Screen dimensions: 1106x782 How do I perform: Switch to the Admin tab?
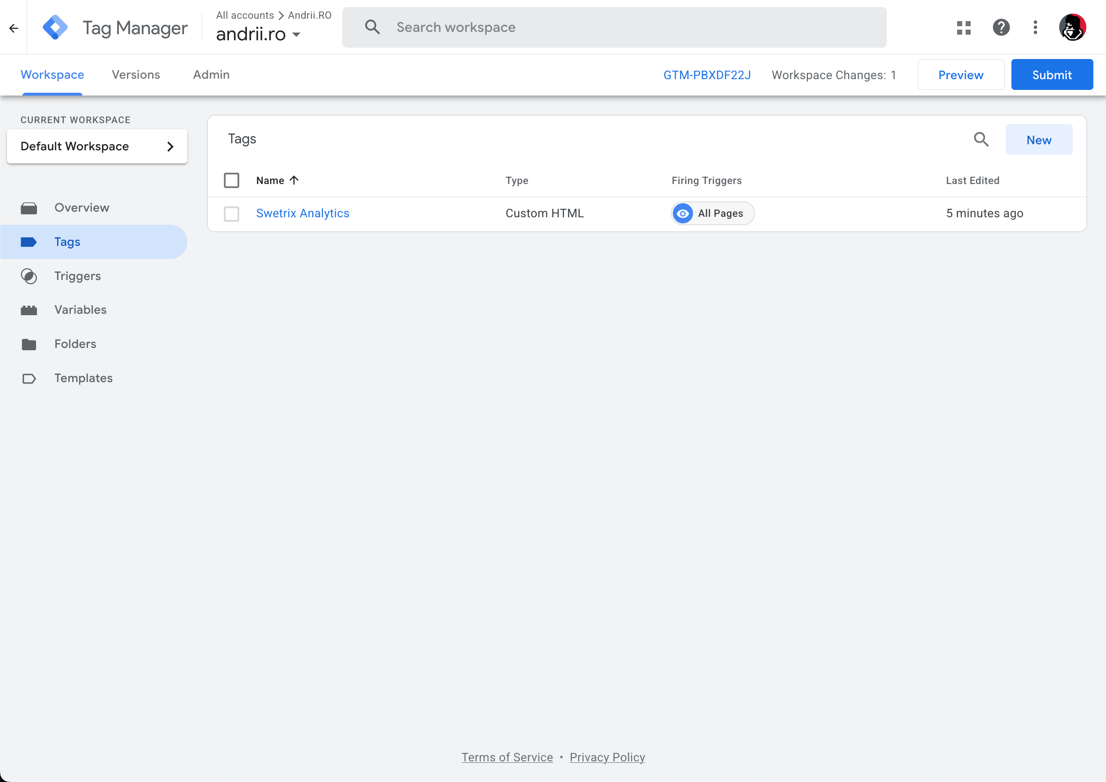[x=211, y=74]
